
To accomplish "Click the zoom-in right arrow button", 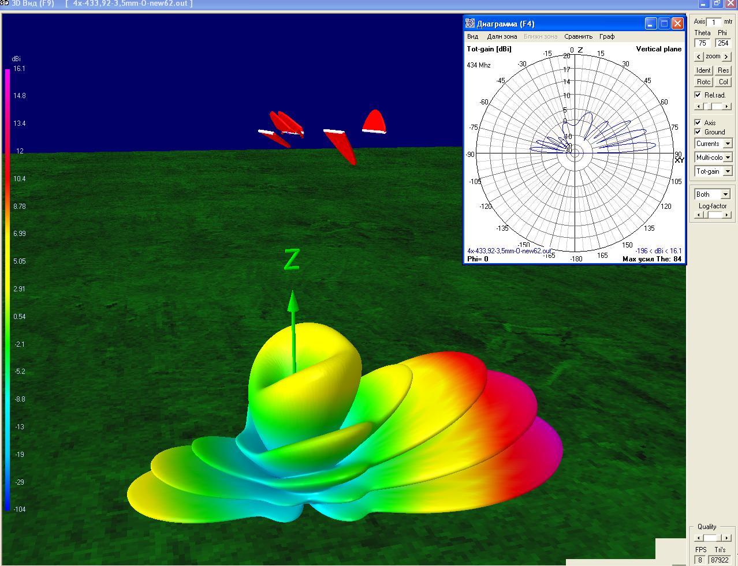I will (x=726, y=57).
